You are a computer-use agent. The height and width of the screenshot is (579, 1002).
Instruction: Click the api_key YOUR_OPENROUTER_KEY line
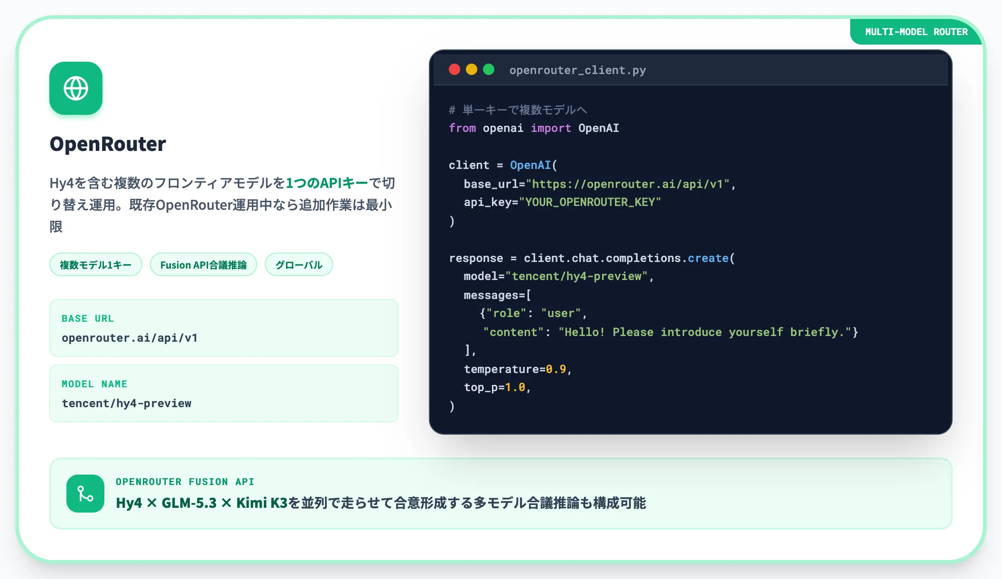coord(562,202)
